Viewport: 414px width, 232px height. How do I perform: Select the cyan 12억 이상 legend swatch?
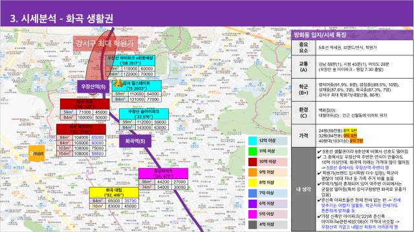pos(253,140)
